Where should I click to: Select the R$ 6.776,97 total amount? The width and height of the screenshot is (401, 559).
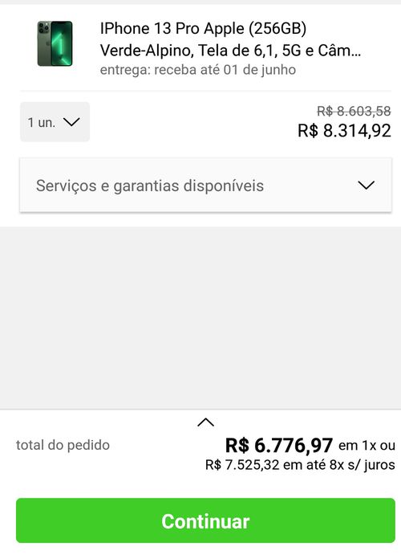[279, 445]
